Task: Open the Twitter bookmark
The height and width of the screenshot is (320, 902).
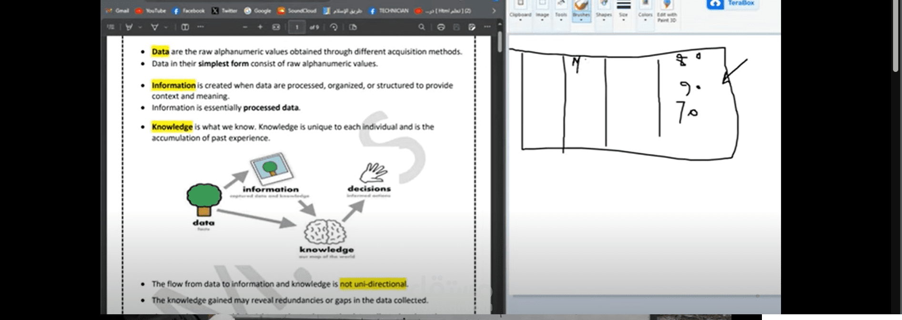Action: pos(224,10)
